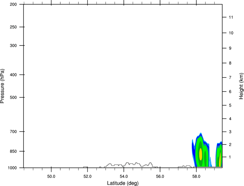Image resolution: width=244 pixels, height=186 pixels.
Task: Click the 58.0 latitude label
Action: 196,177
